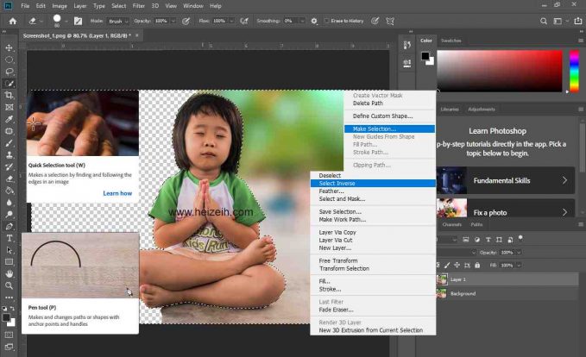The width and height of the screenshot is (586, 357).
Task: Toggle pressure for size button
Action: pyautogui.click(x=375, y=22)
